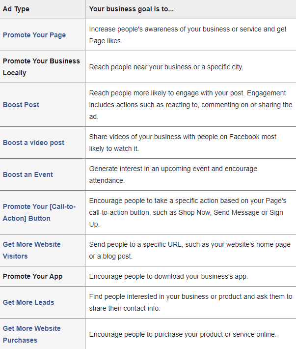This screenshot has height=349, width=296.
Task: Open the Get More Website Purchases link
Action: pyautogui.click(x=31, y=334)
